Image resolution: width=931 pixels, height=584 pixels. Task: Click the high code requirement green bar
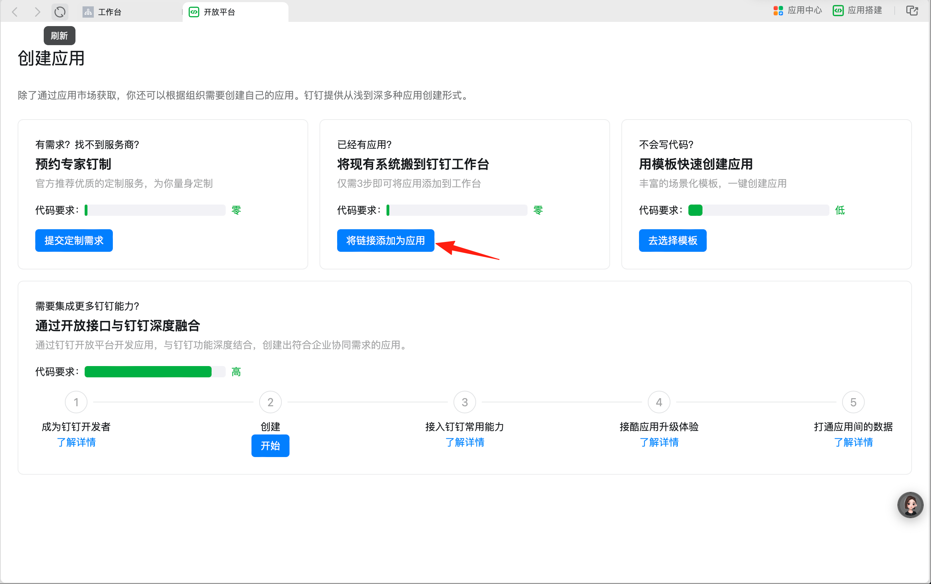148,372
